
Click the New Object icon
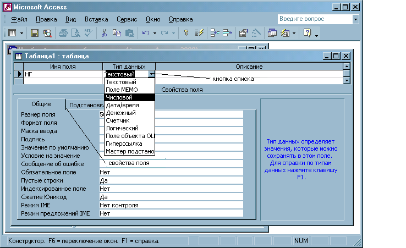pos(285,33)
